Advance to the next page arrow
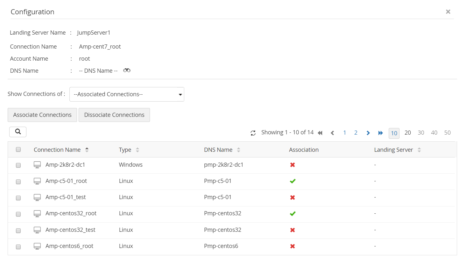467x261 pixels. 368,133
